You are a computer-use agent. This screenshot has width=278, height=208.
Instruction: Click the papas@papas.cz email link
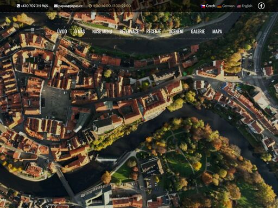click(x=70, y=6)
